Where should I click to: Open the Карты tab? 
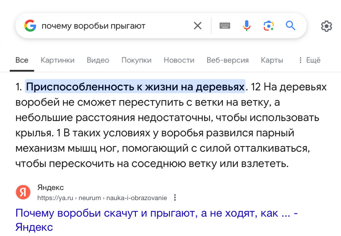tap(272, 60)
